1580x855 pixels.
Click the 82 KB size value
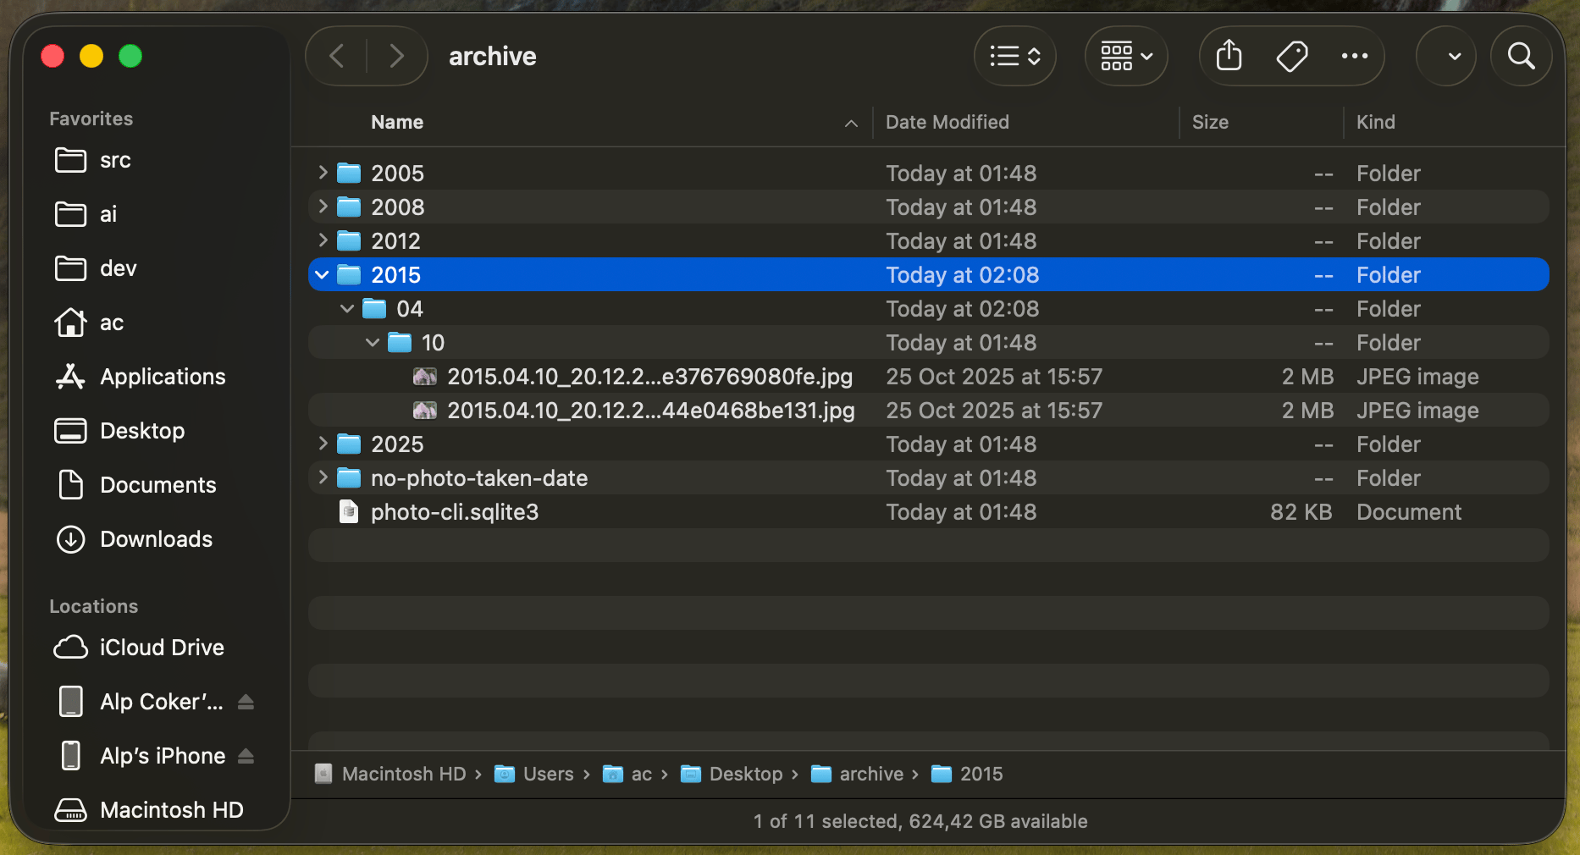(x=1301, y=511)
